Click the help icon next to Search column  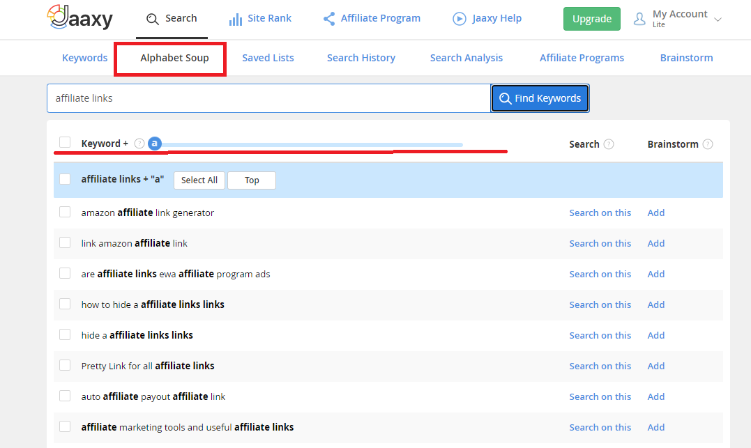click(609, 144)
